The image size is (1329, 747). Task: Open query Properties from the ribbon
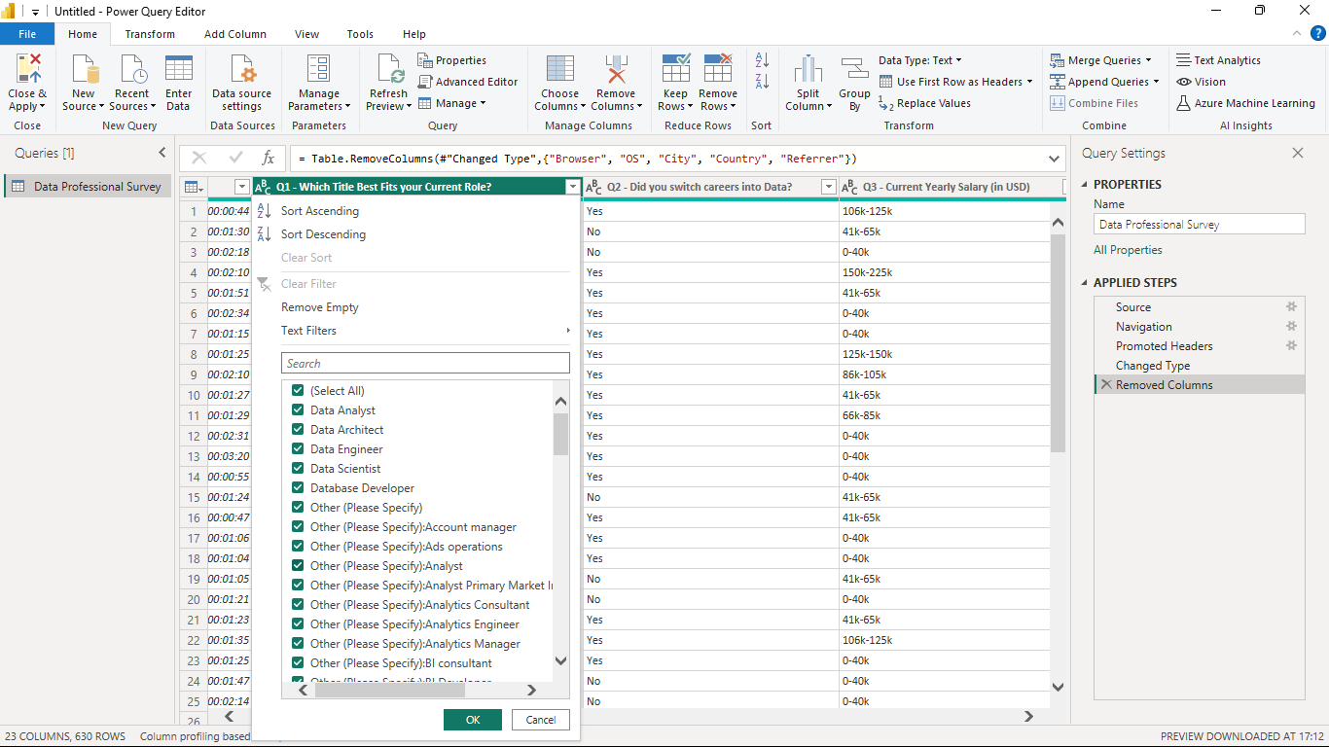[452, 60]
